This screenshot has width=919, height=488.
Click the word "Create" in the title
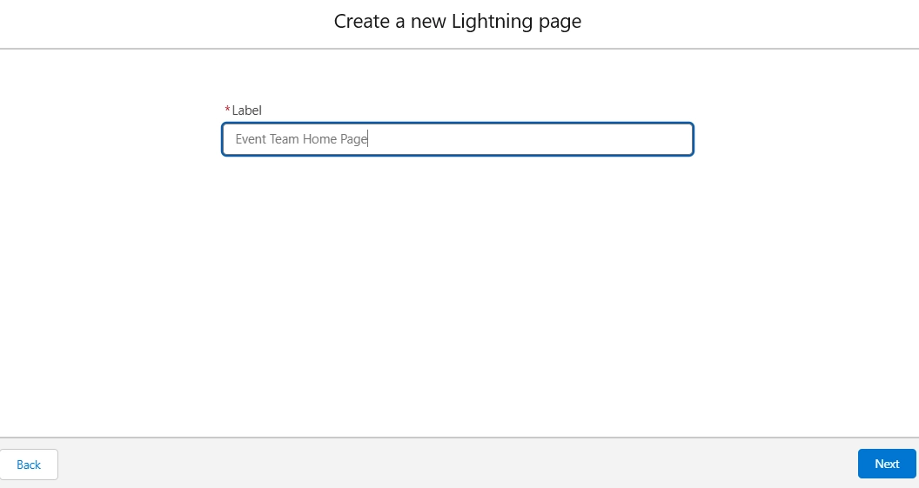click(x=362, y=22)
